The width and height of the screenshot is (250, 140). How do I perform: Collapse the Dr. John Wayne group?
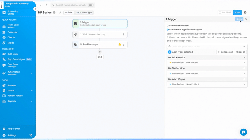245,79
